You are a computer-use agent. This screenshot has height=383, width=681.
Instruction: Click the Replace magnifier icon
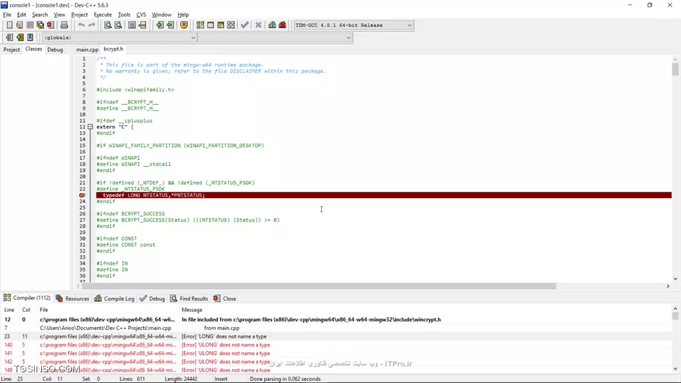(x=118, y=25)
